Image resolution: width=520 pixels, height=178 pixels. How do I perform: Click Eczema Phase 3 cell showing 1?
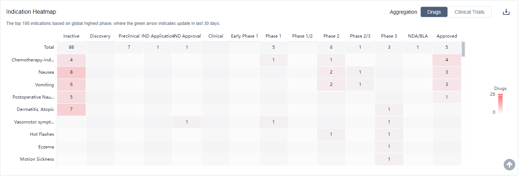click(x=389, y=147)
